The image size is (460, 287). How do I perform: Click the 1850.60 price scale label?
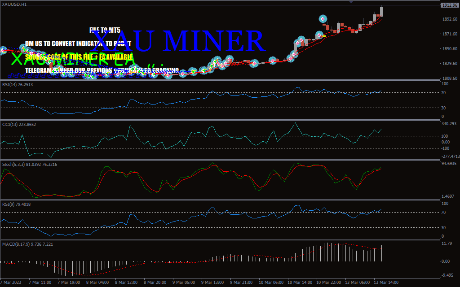point(449,49)
